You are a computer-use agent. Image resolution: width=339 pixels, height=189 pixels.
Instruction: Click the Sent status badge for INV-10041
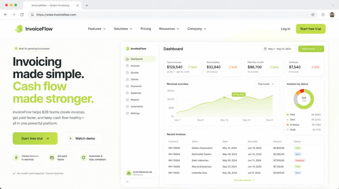298,173
